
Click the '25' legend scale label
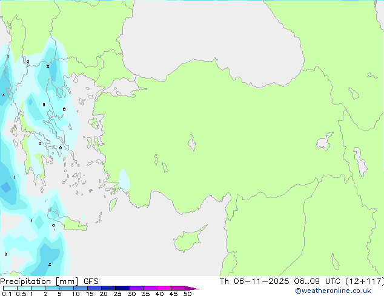118,294
